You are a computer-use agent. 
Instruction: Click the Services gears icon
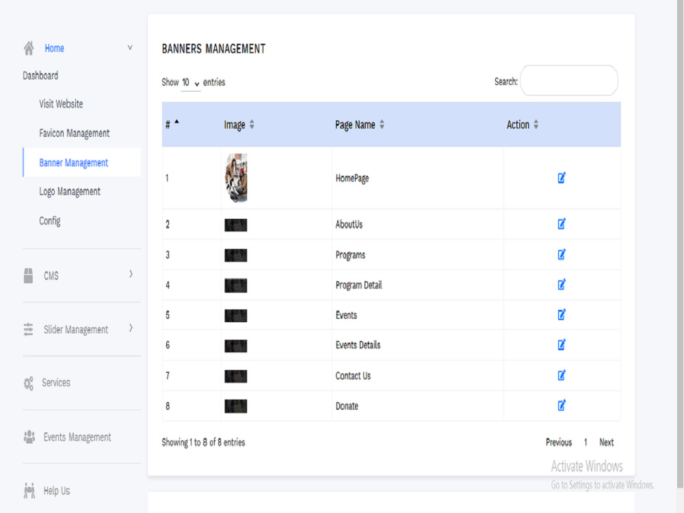point(28,384)
